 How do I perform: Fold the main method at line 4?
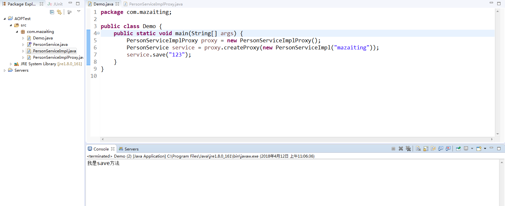[x=98, y=33]
